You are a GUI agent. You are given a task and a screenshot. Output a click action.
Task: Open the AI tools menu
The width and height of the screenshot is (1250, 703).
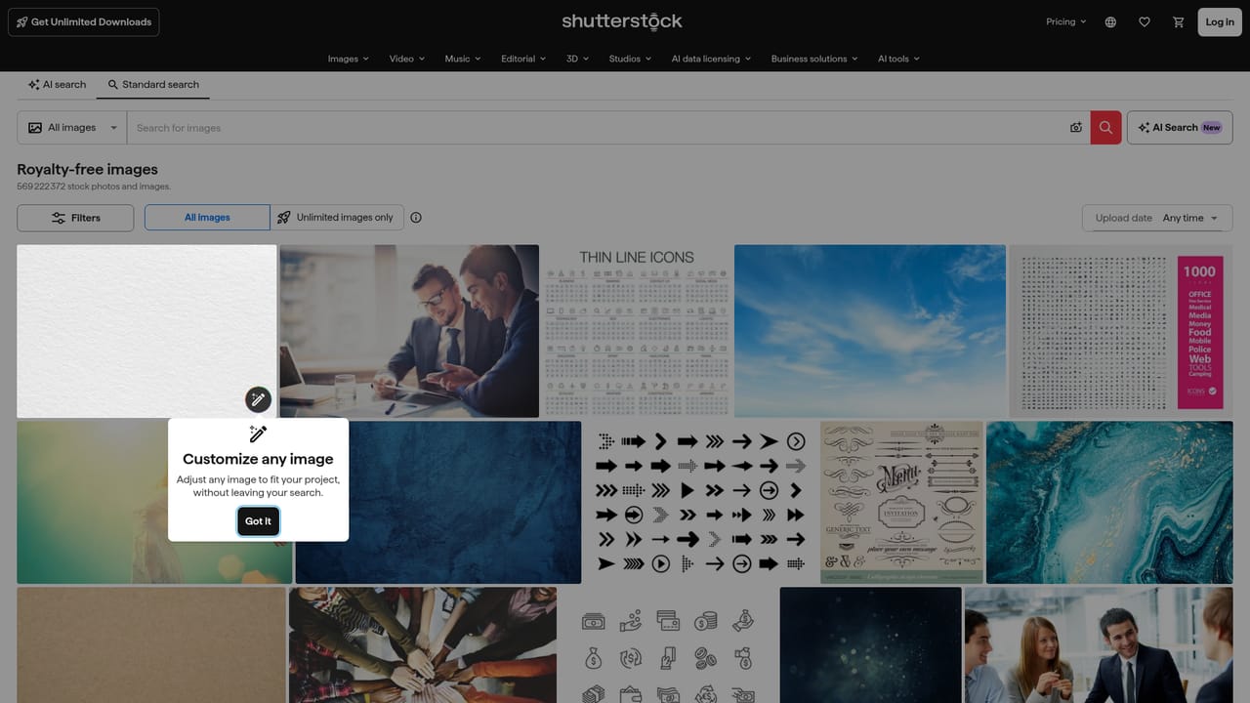tap(898, 59)
